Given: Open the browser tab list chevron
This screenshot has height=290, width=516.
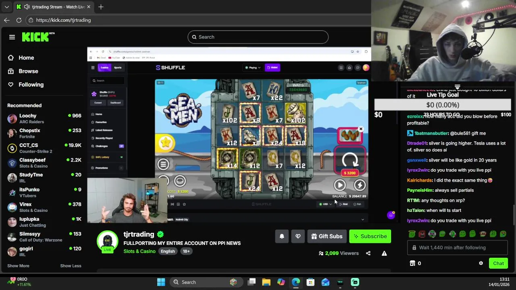Looking at the screenshot, I should [6, 7].
